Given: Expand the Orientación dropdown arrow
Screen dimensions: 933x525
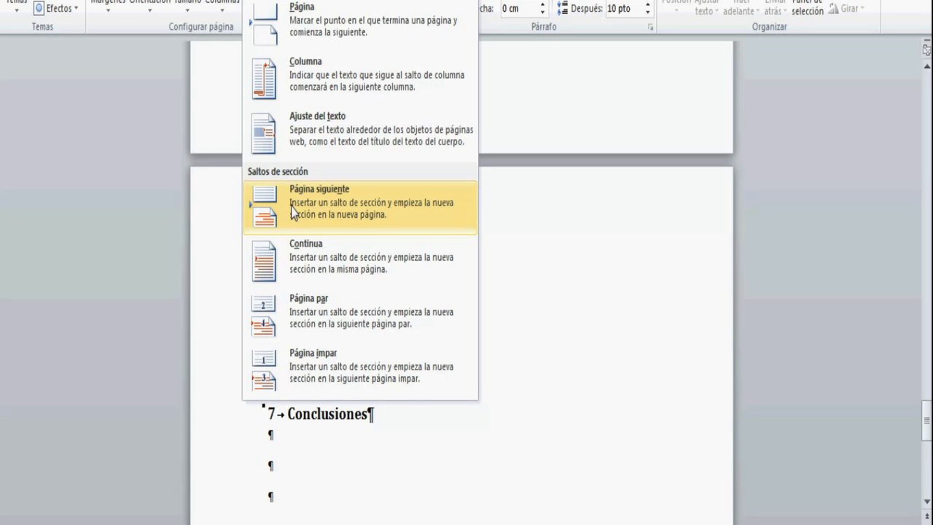Looking at the screenshot, I should (x=150, y=10).
